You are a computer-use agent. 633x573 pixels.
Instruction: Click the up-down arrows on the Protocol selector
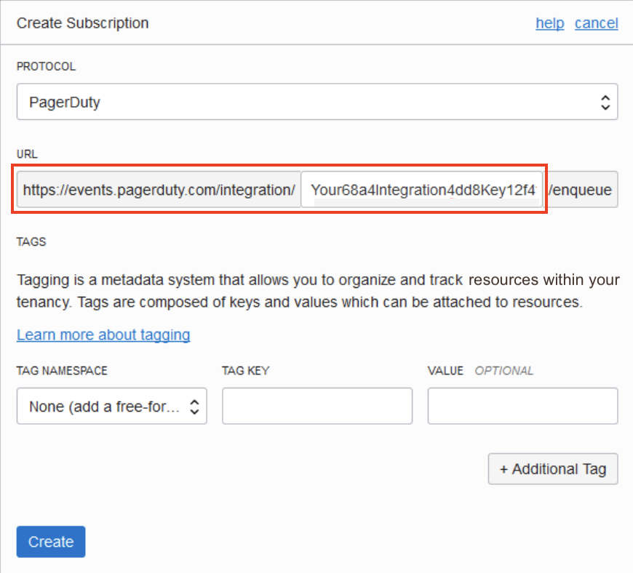(x=604, y=102)
